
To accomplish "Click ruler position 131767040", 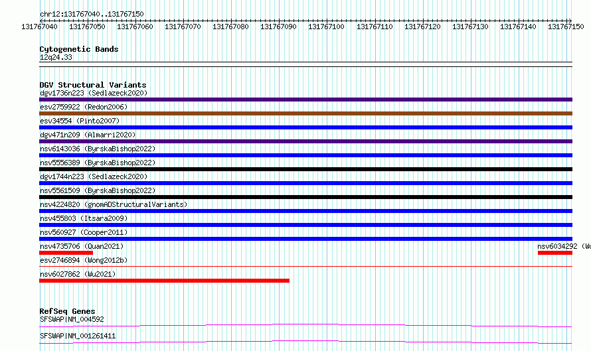I will (40, 27).
